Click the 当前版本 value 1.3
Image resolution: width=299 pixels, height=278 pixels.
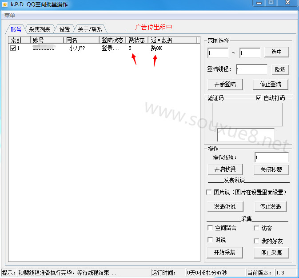pos(286,273)
